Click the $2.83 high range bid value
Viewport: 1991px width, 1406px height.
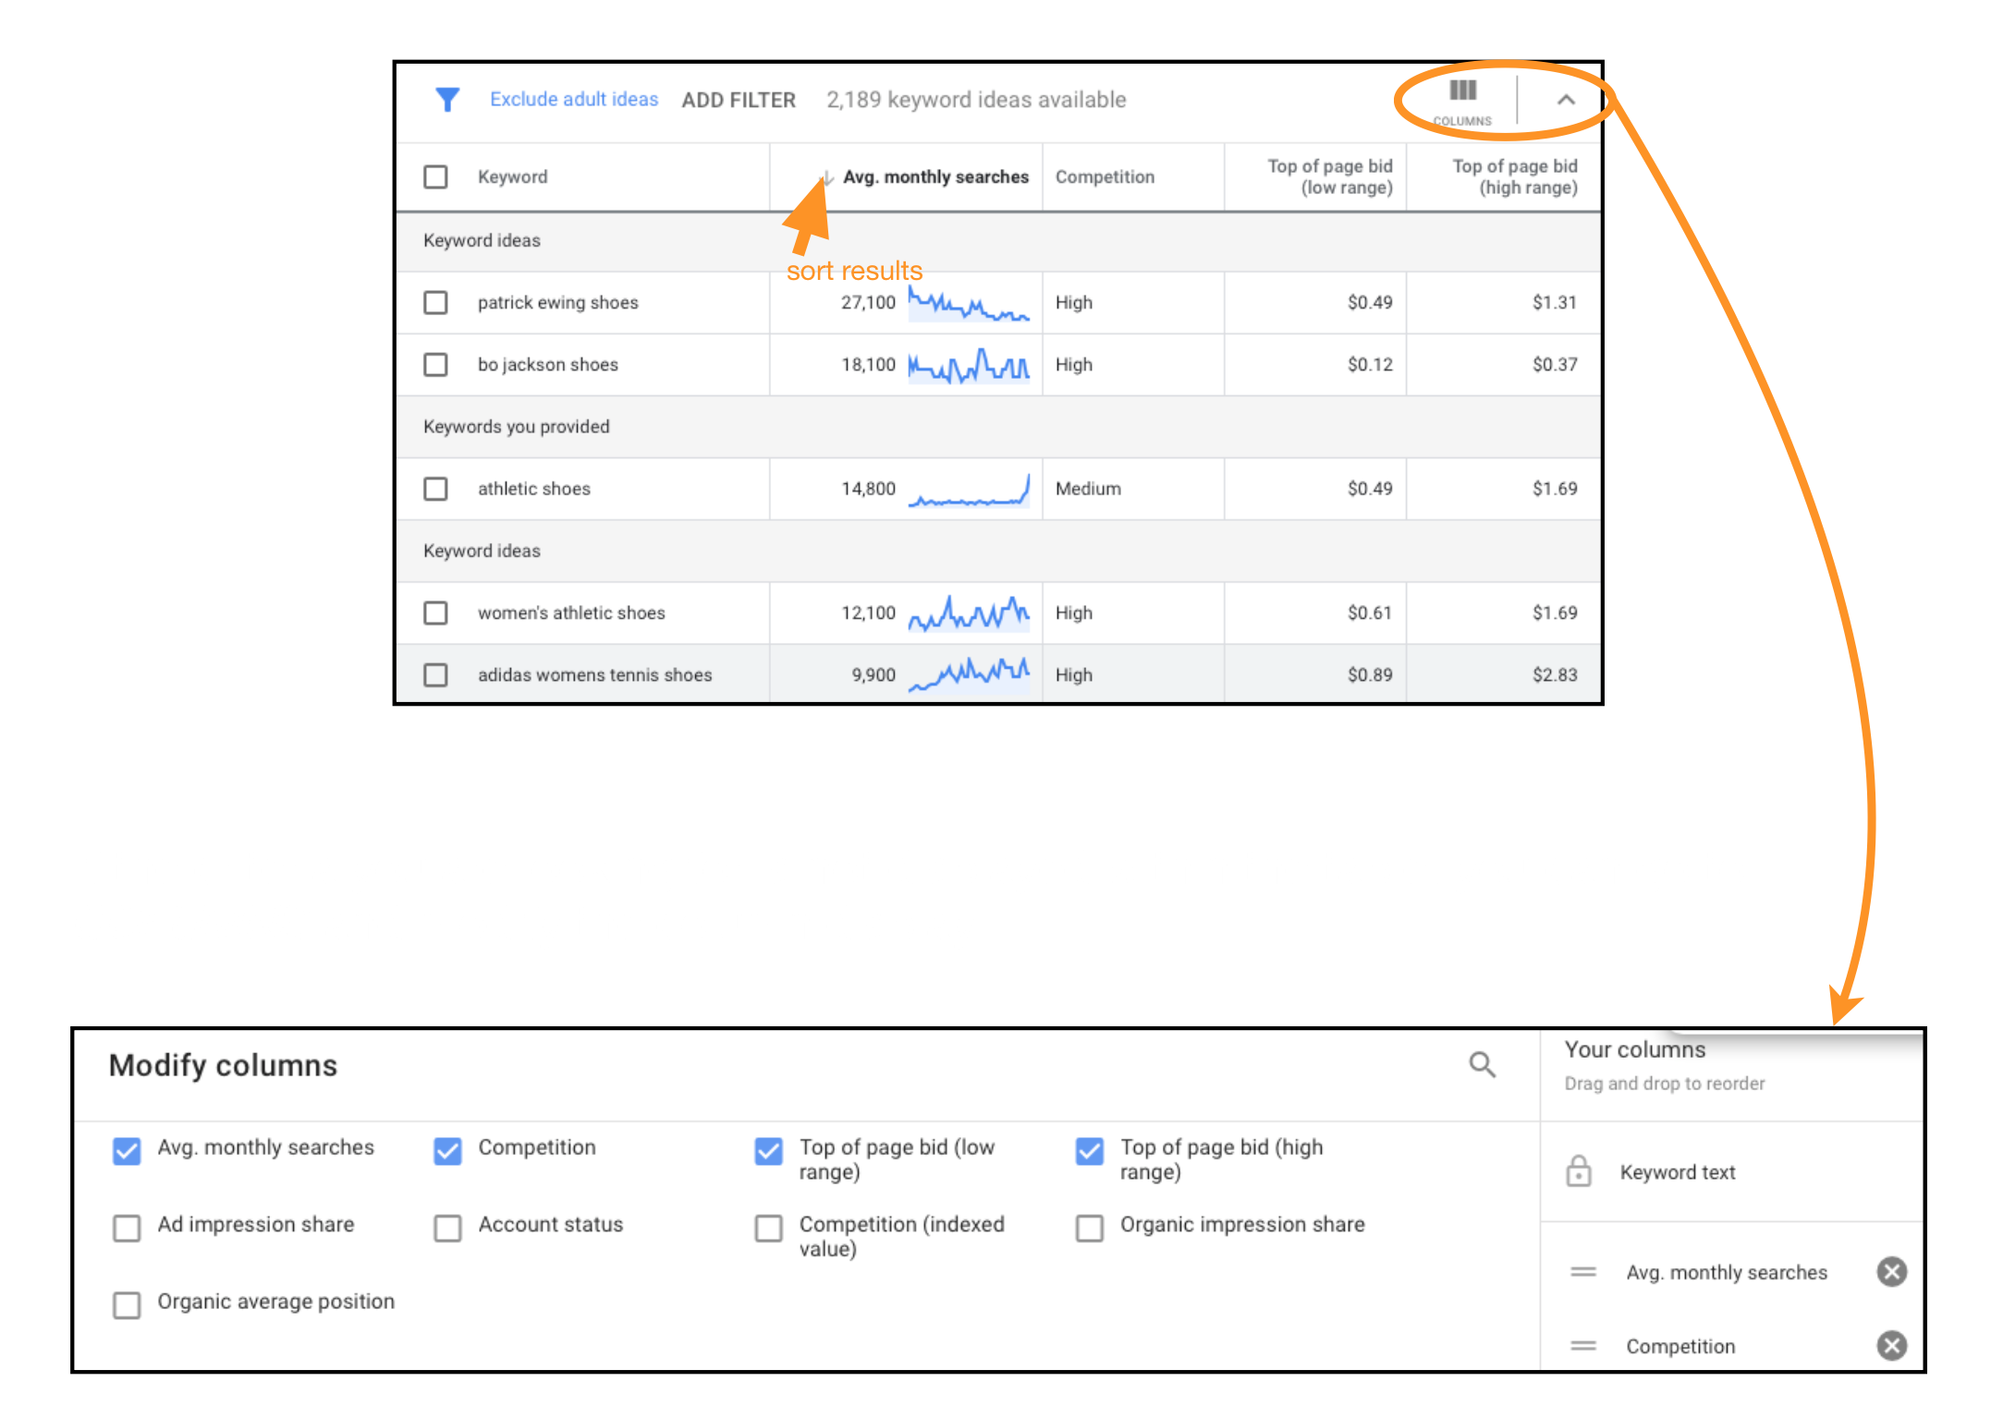pos(1555,675)
